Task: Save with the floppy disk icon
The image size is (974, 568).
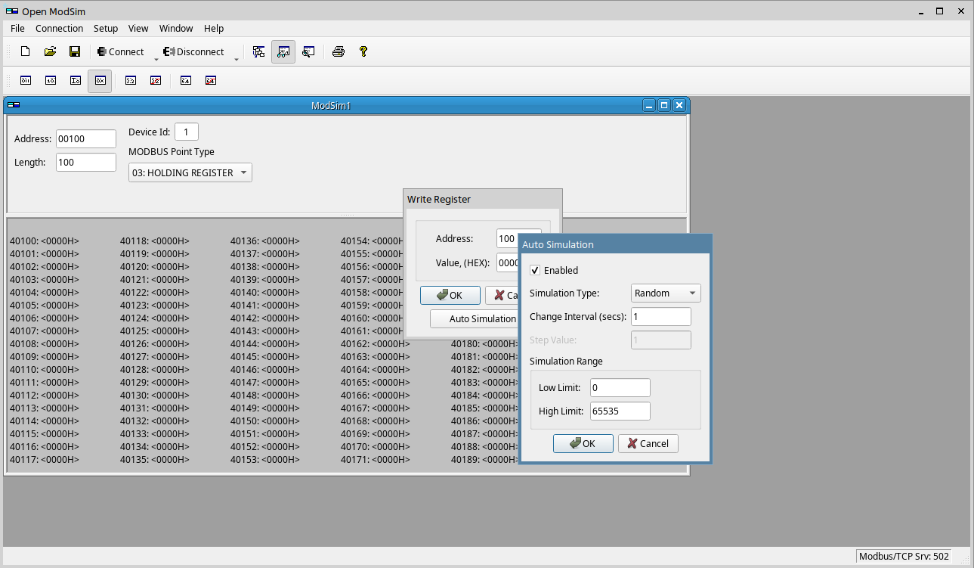Action: (x=75, y=51)
